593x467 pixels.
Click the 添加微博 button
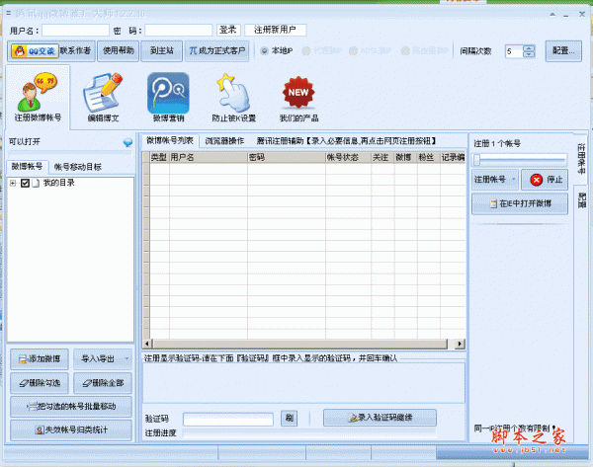pyautogui.click(x=39, y=357)
